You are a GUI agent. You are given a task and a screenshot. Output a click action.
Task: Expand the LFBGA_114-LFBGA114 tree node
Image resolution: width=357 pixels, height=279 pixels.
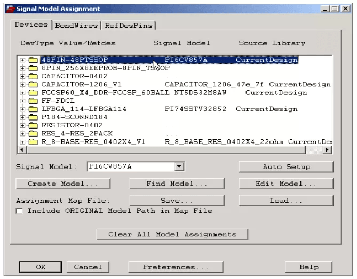click(22, 109)
